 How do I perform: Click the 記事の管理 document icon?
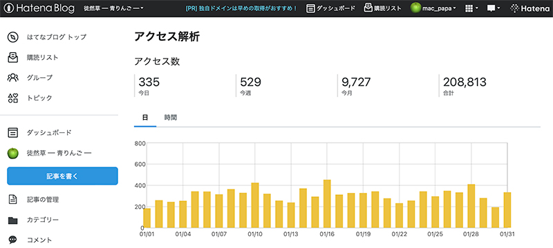[12, 200]
